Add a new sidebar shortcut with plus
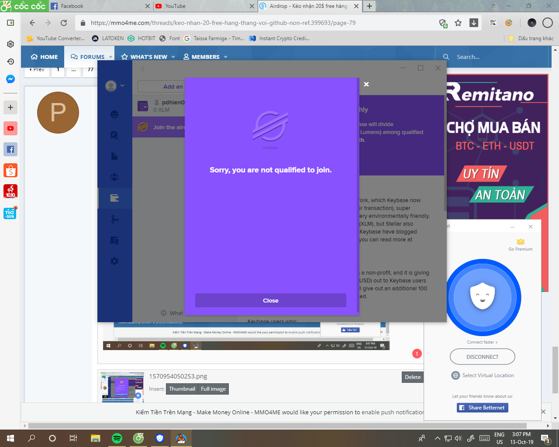The image size is (559, 447). pos(10,107)
